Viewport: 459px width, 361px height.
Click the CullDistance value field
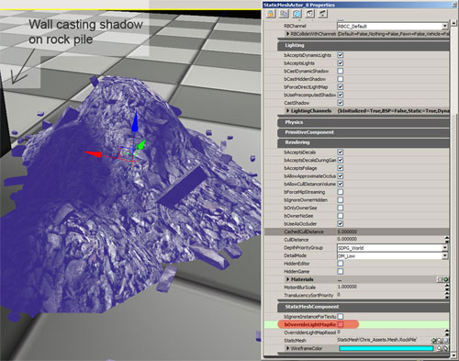(x=390, y=240)
